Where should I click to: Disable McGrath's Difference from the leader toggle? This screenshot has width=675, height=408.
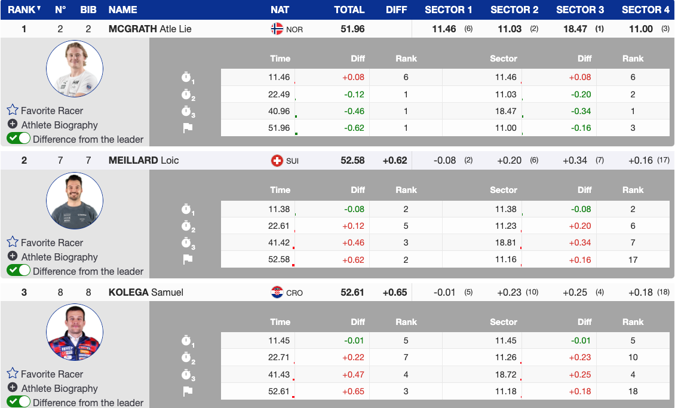click(19, 139)
